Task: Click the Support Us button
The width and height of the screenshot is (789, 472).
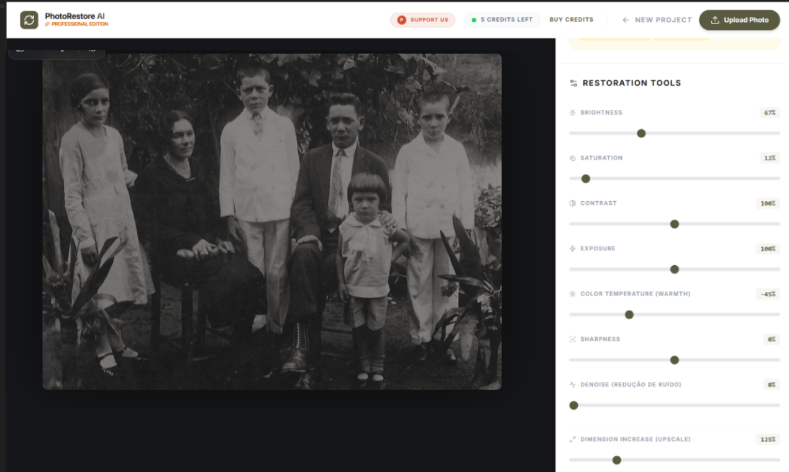Action: coord(422,19)
